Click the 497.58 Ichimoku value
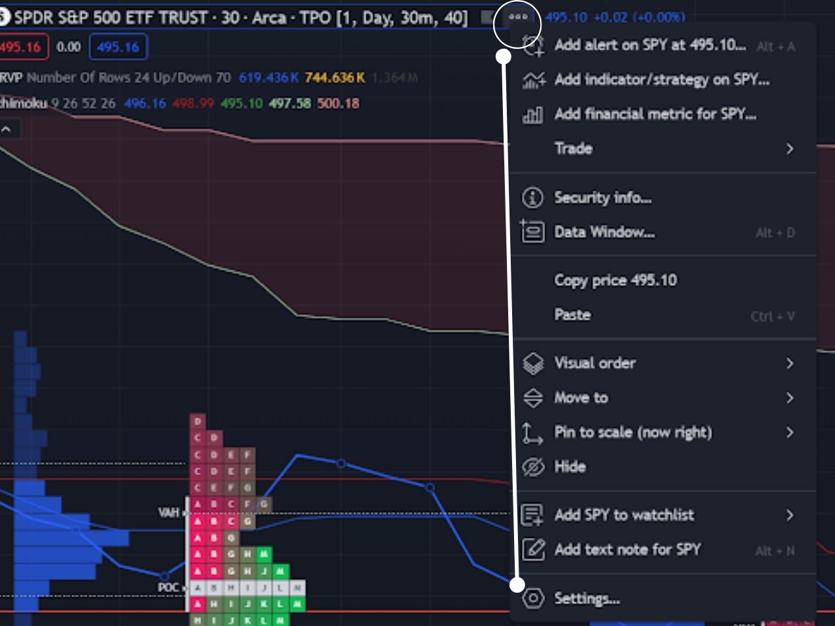 (290, 103)
